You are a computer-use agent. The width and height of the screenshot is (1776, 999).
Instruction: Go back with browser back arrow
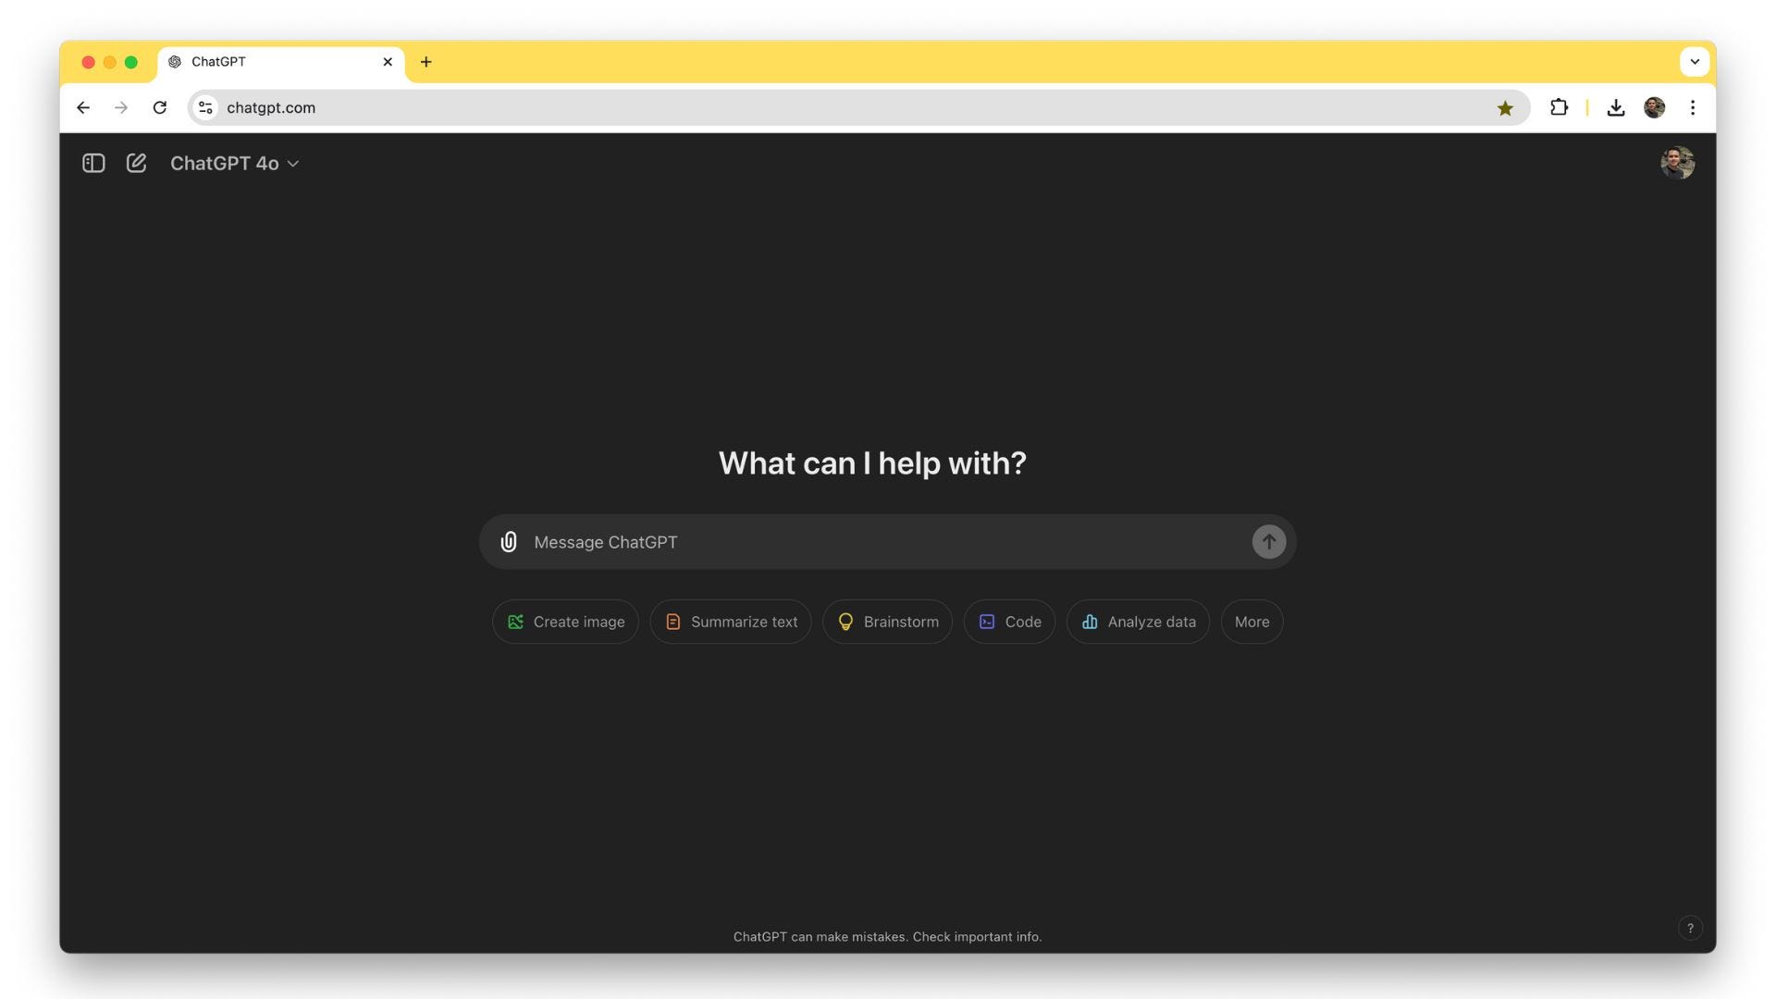pos(83,108)
